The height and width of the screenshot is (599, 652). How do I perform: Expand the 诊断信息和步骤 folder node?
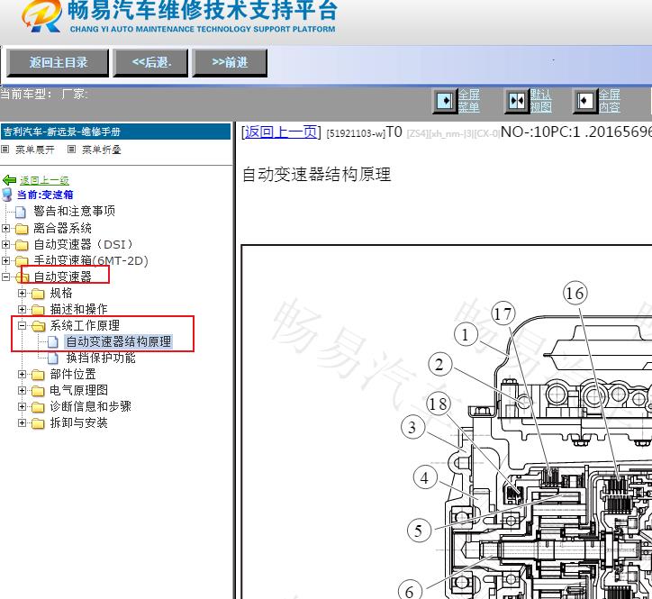22,406
